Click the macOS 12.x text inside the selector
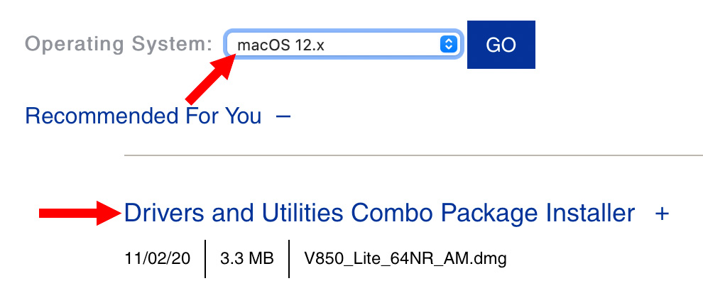The height and width of the screenshot is (298, 703). click(x=280, y=45)
